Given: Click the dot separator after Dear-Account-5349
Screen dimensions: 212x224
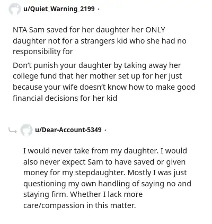Looking at the screenshot, I should (105, 130).
